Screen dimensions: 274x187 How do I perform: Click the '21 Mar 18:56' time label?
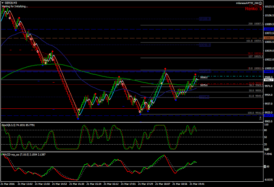[180, 184]
